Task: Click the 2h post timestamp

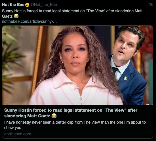Action: pos(151,5)
